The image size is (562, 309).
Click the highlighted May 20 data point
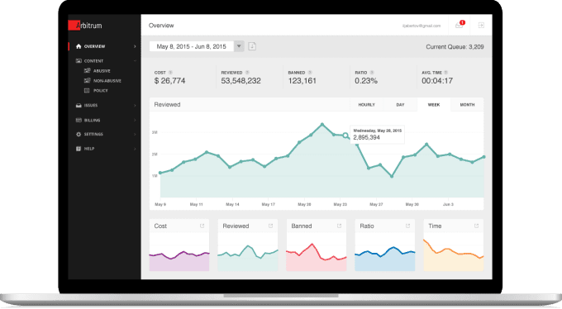345,135
